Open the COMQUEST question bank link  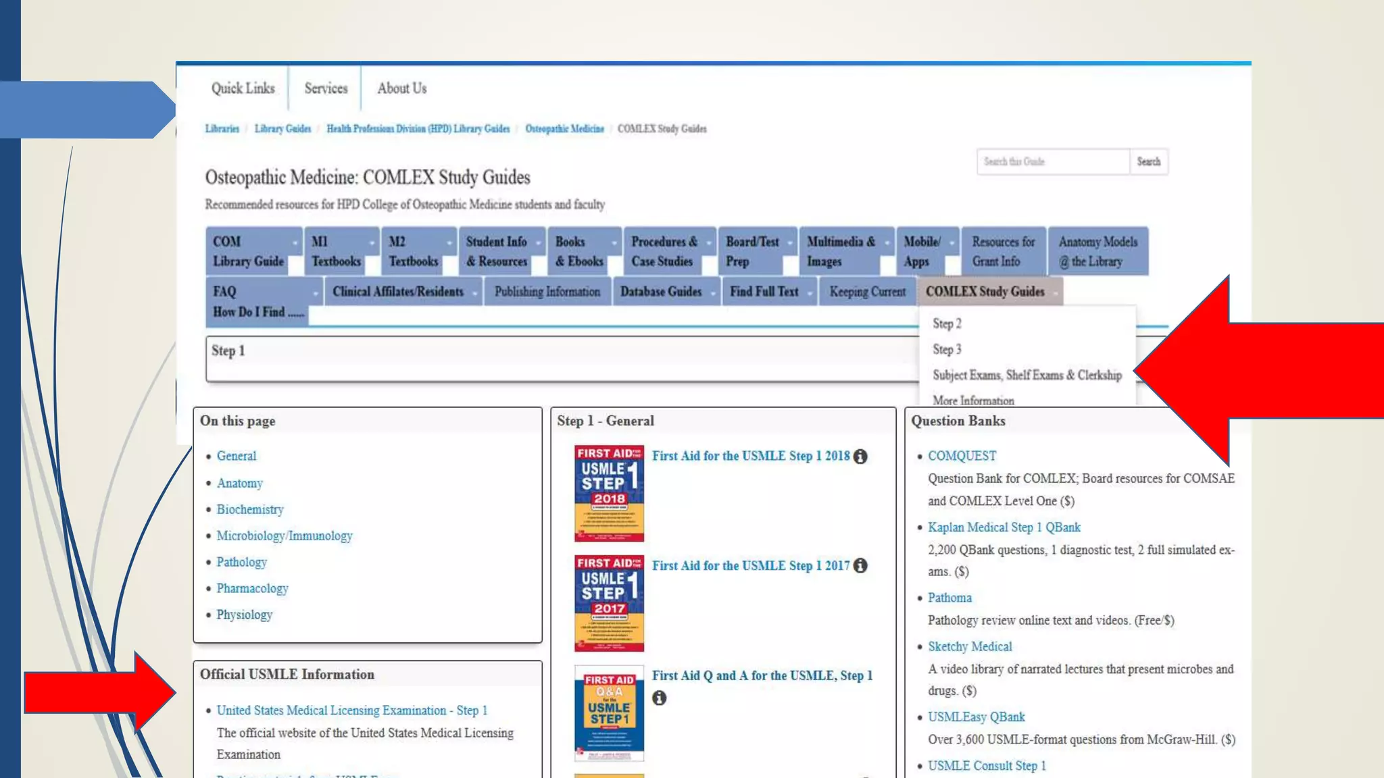[962, 456]
